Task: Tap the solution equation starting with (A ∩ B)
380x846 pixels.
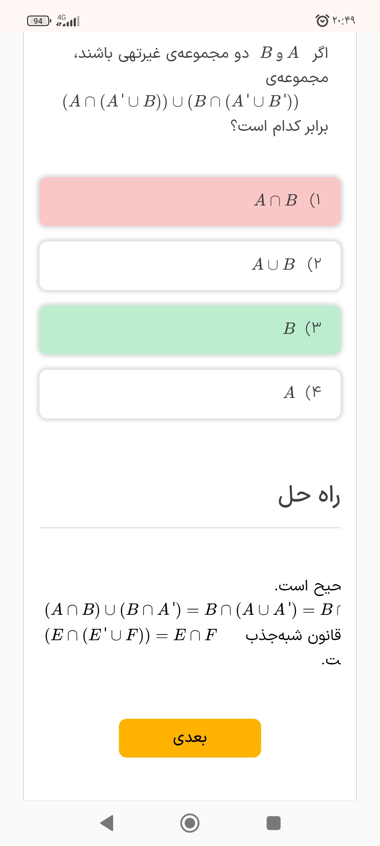Action: [192, 609]
